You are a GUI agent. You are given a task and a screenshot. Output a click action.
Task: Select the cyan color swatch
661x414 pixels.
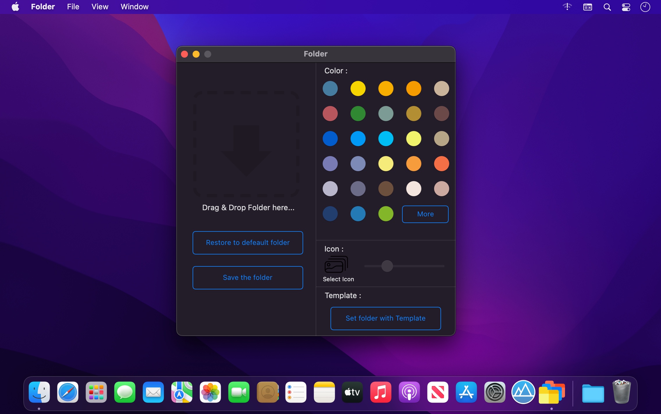386,139
